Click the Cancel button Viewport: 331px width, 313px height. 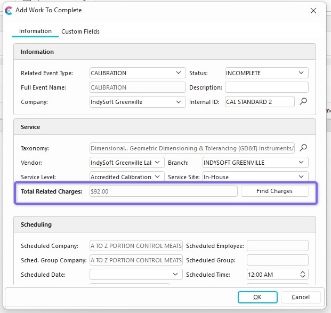click(301, 297)
